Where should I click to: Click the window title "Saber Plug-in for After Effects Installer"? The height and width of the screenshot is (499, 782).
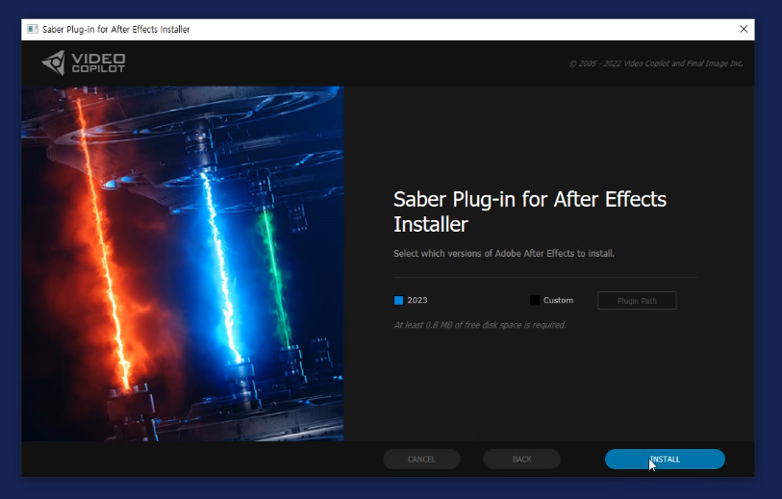(x=115, y=30)
